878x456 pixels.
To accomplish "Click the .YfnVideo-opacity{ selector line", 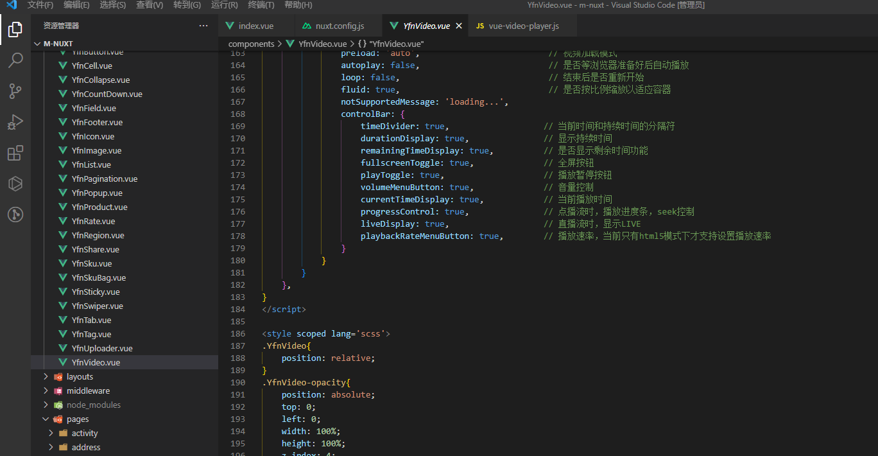I will pyautogui.click(x=306, y=383).
